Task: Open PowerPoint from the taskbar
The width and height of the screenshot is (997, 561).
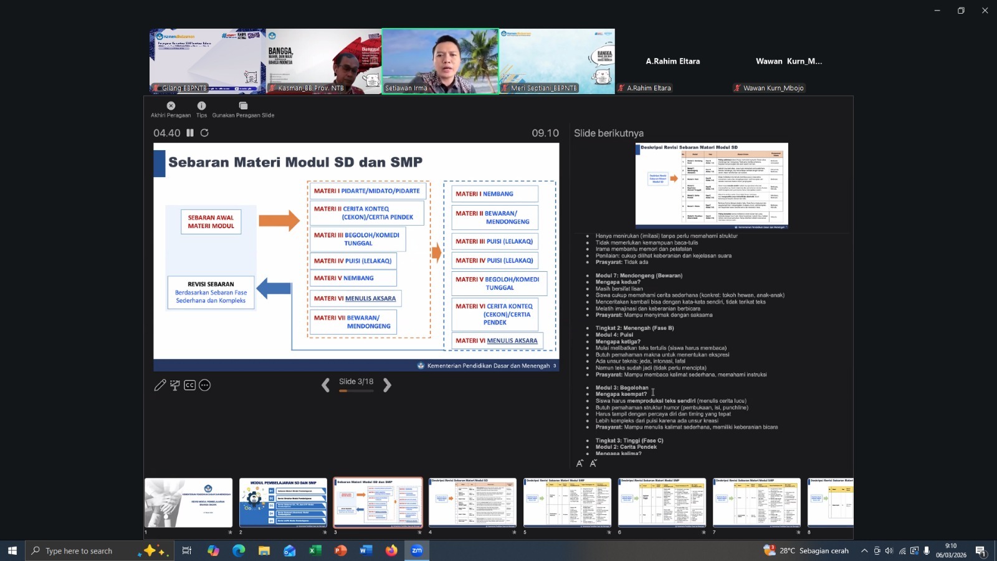Action: point(340,550)
